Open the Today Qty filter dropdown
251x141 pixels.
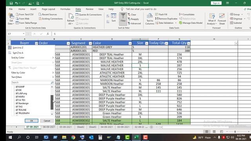pyautogui.click(x=166, y=43)
